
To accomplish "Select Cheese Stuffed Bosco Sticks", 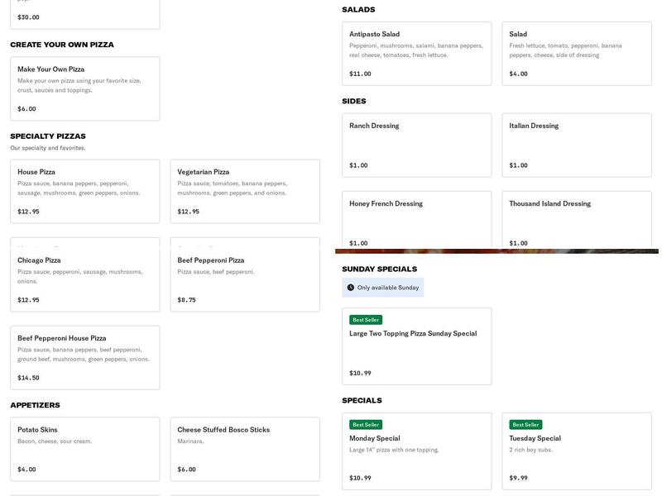I will 244,449.
